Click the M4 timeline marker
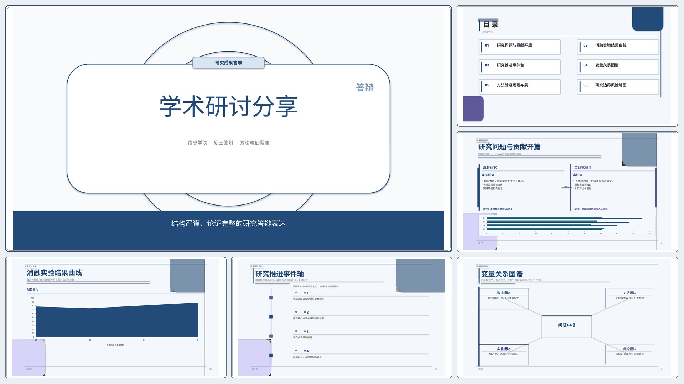 point(271,355)
